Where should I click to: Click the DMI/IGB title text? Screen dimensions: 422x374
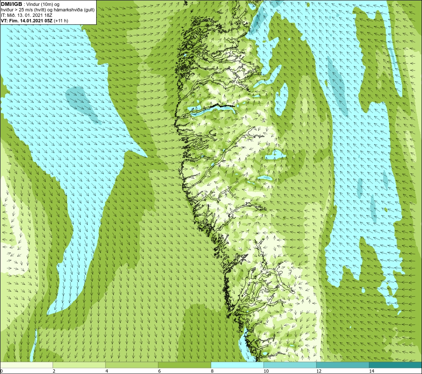pyautogui.click(x=11, y=4)
